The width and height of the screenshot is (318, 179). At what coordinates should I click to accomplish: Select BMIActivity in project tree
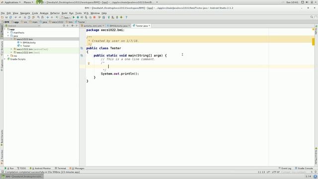coord(29,43)
